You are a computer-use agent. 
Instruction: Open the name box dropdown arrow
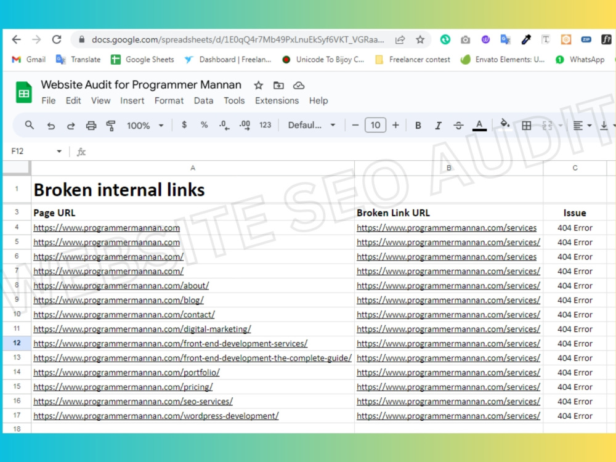[x=59, y=152]
